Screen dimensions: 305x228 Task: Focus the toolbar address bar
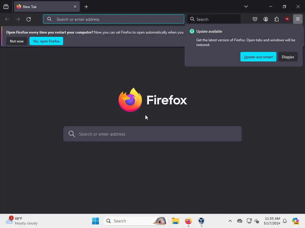(113, 19)
